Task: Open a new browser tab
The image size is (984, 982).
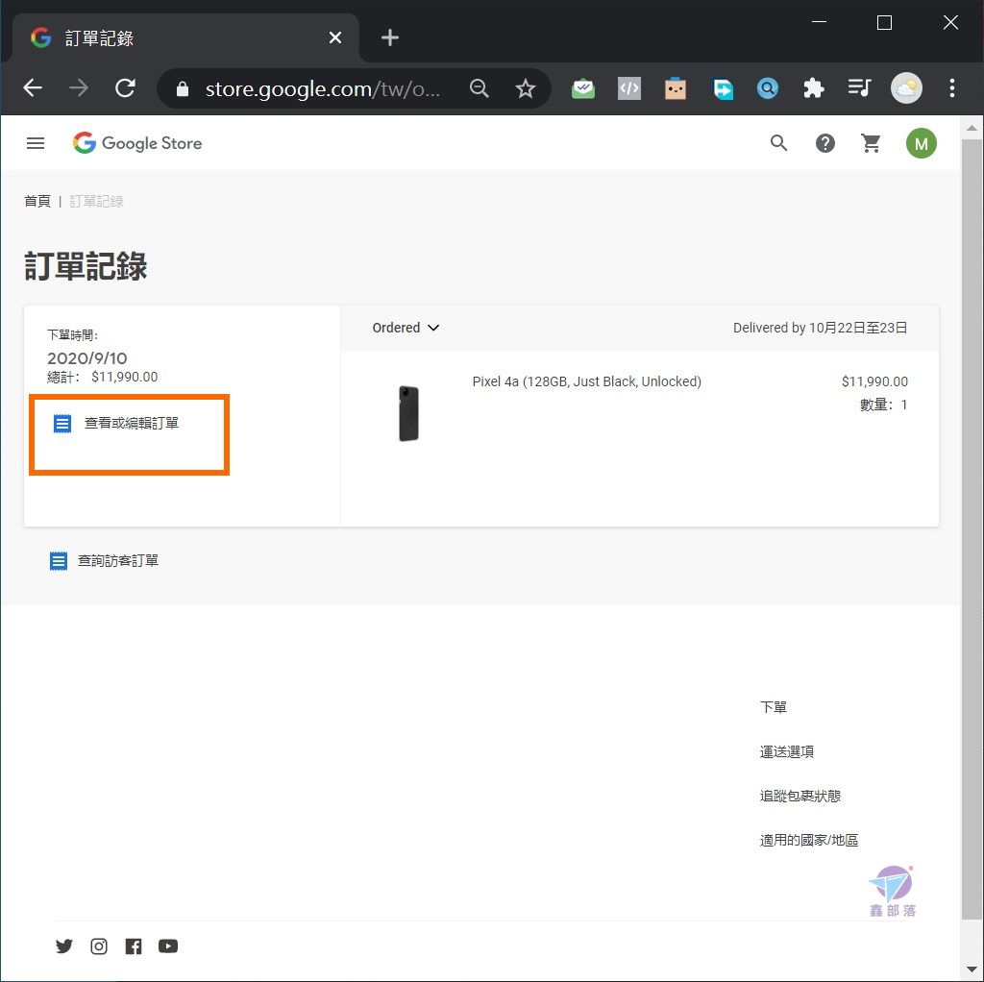Action: 390,37
